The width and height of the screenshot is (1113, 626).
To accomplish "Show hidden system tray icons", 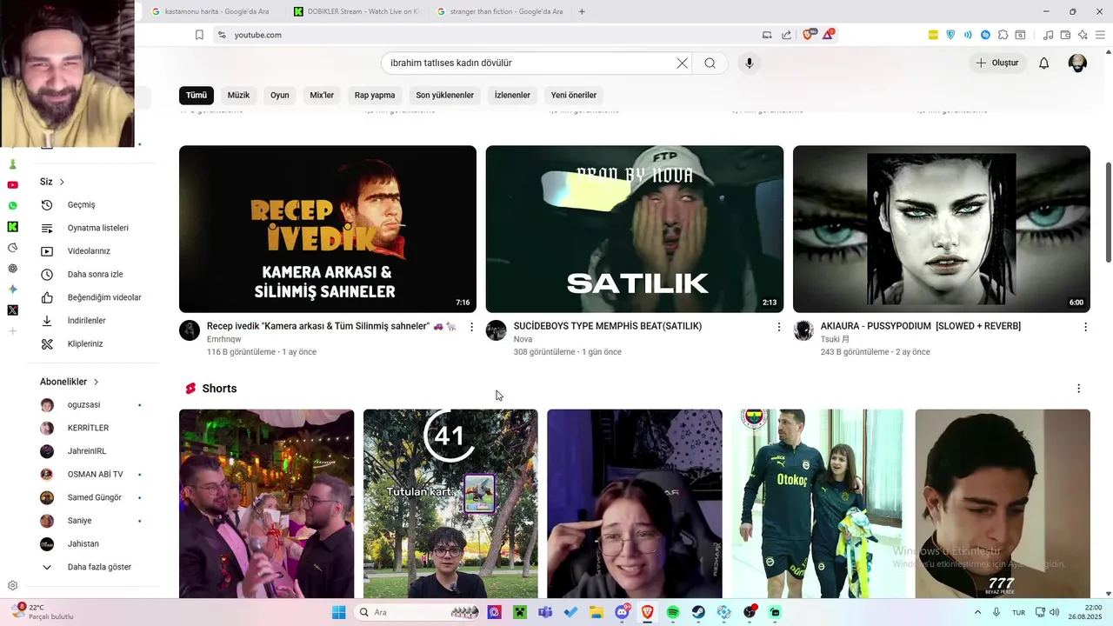I will (x=977, y=612).
